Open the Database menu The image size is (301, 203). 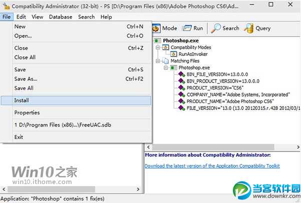pyautogui.click(x=61, y=17)
